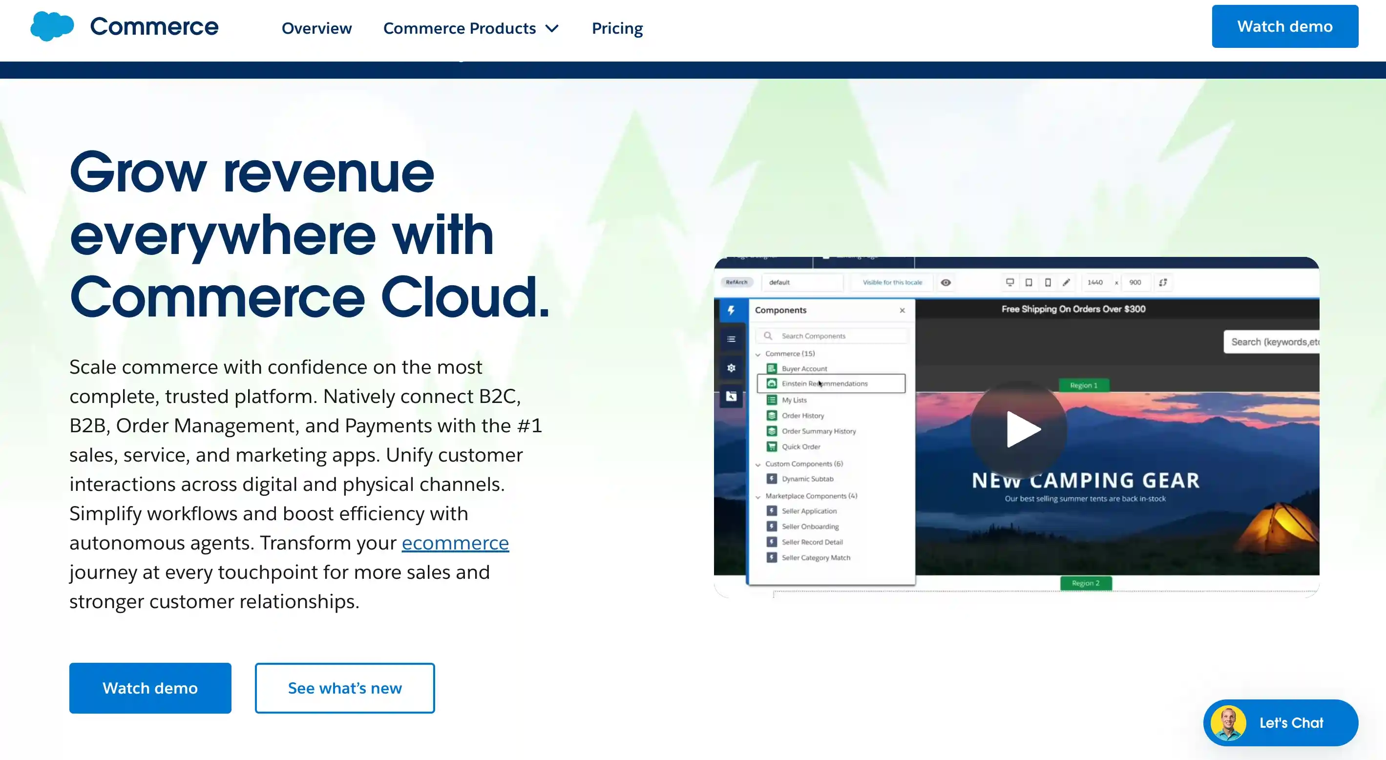Click the chat agent avatar
The height and width of the screenshot is (760, 1386).
tap(1228, 723)
